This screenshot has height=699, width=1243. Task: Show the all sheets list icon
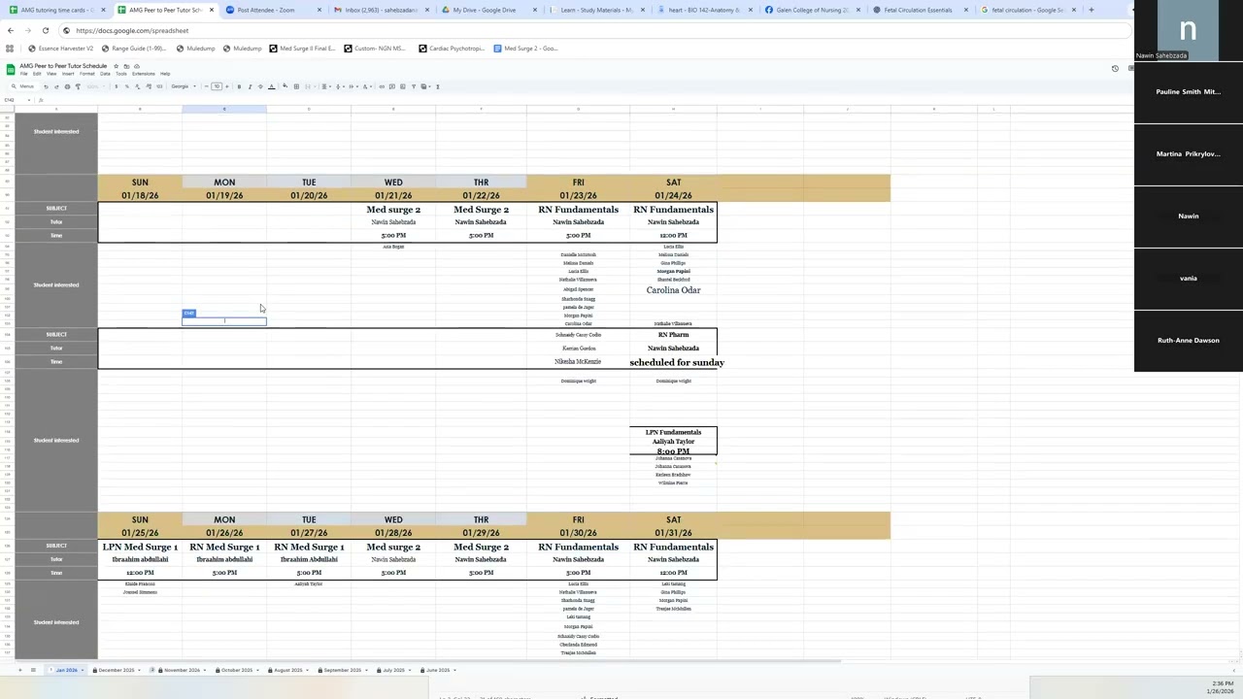pyautogui.click(x=33, y=670)
